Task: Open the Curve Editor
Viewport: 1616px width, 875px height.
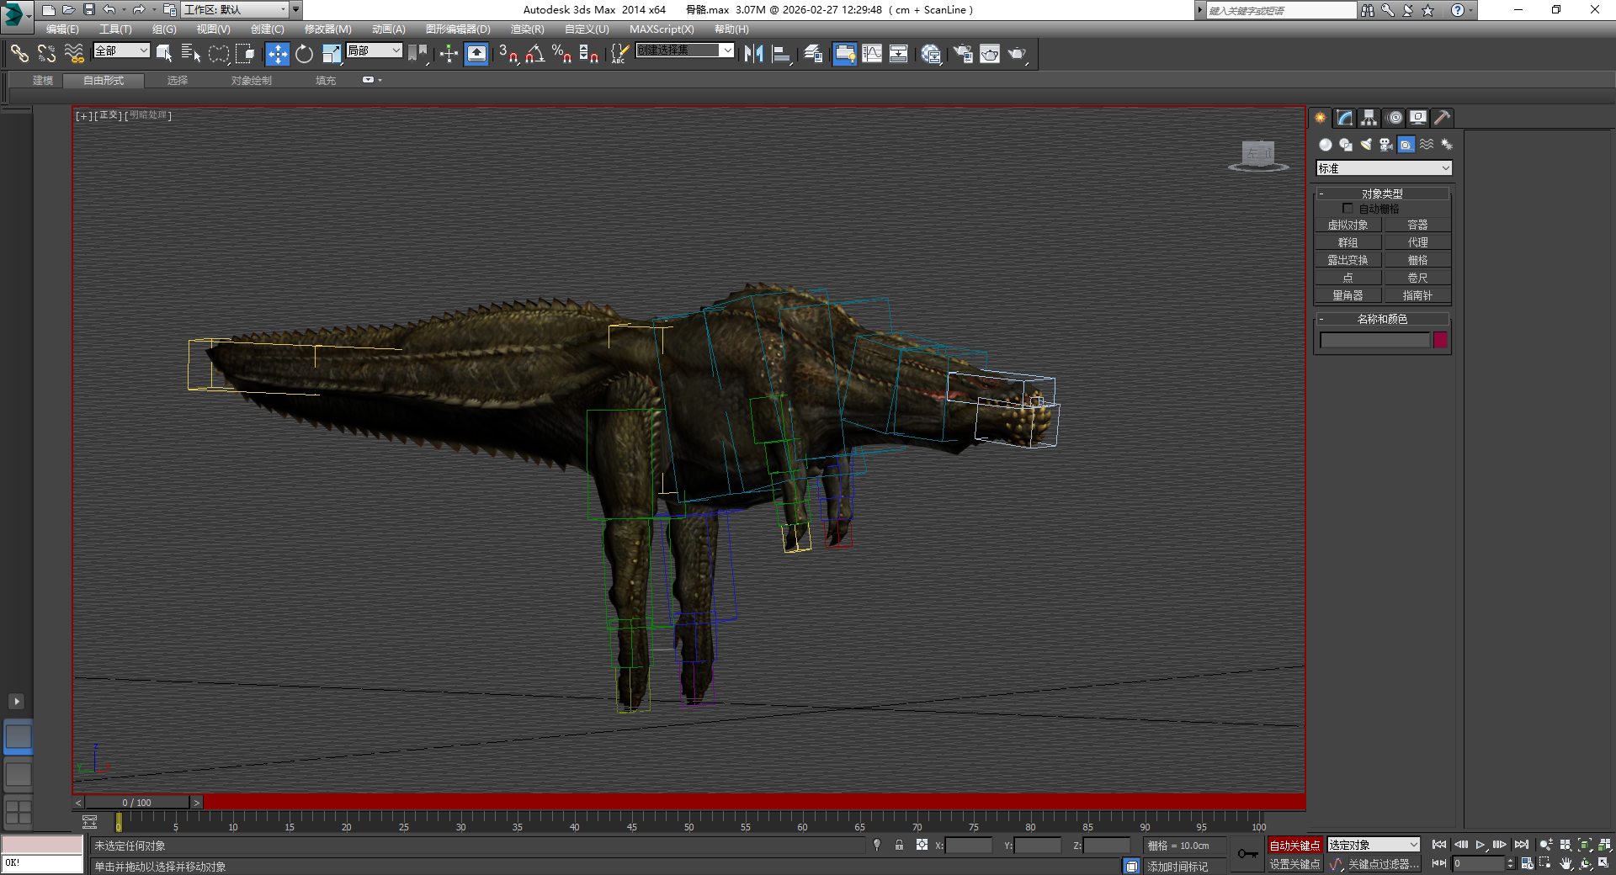Action: point(874,54)
